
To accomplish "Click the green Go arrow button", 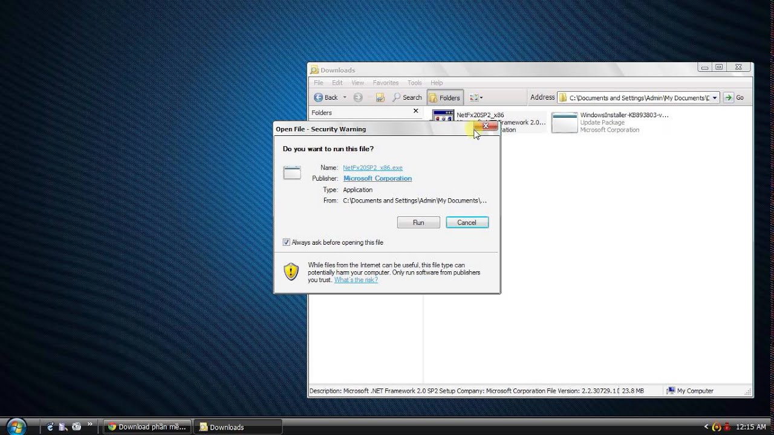I will tap(729, 97).
